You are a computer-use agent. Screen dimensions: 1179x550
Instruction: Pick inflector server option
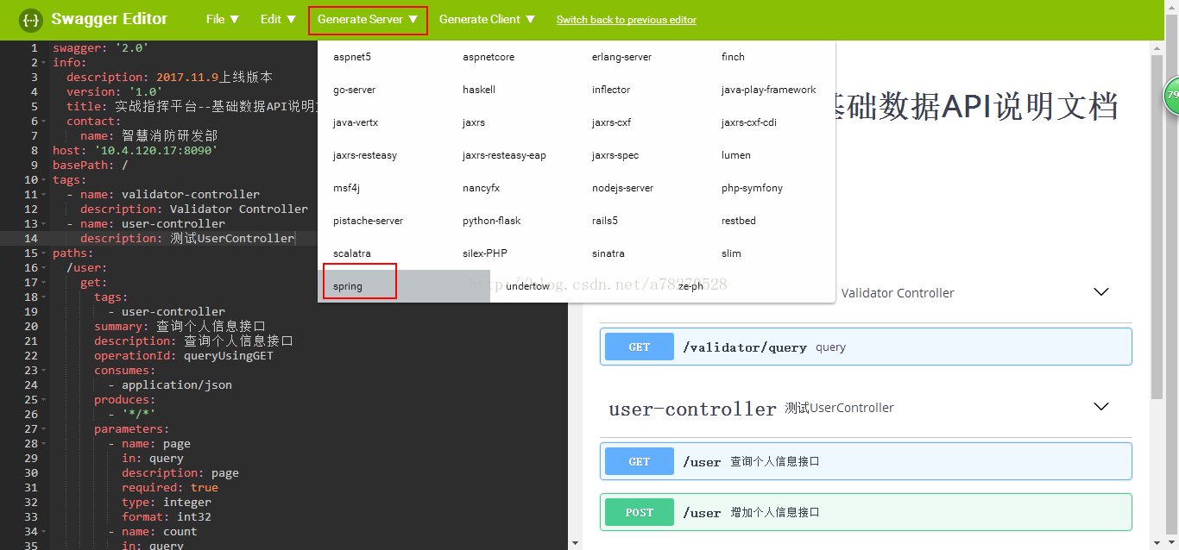click(x=611, y=90)
